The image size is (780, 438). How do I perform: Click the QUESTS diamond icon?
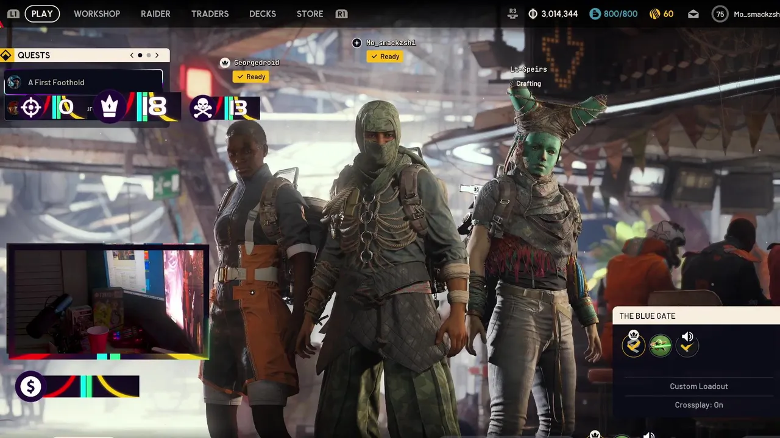(x=6, y=55)
